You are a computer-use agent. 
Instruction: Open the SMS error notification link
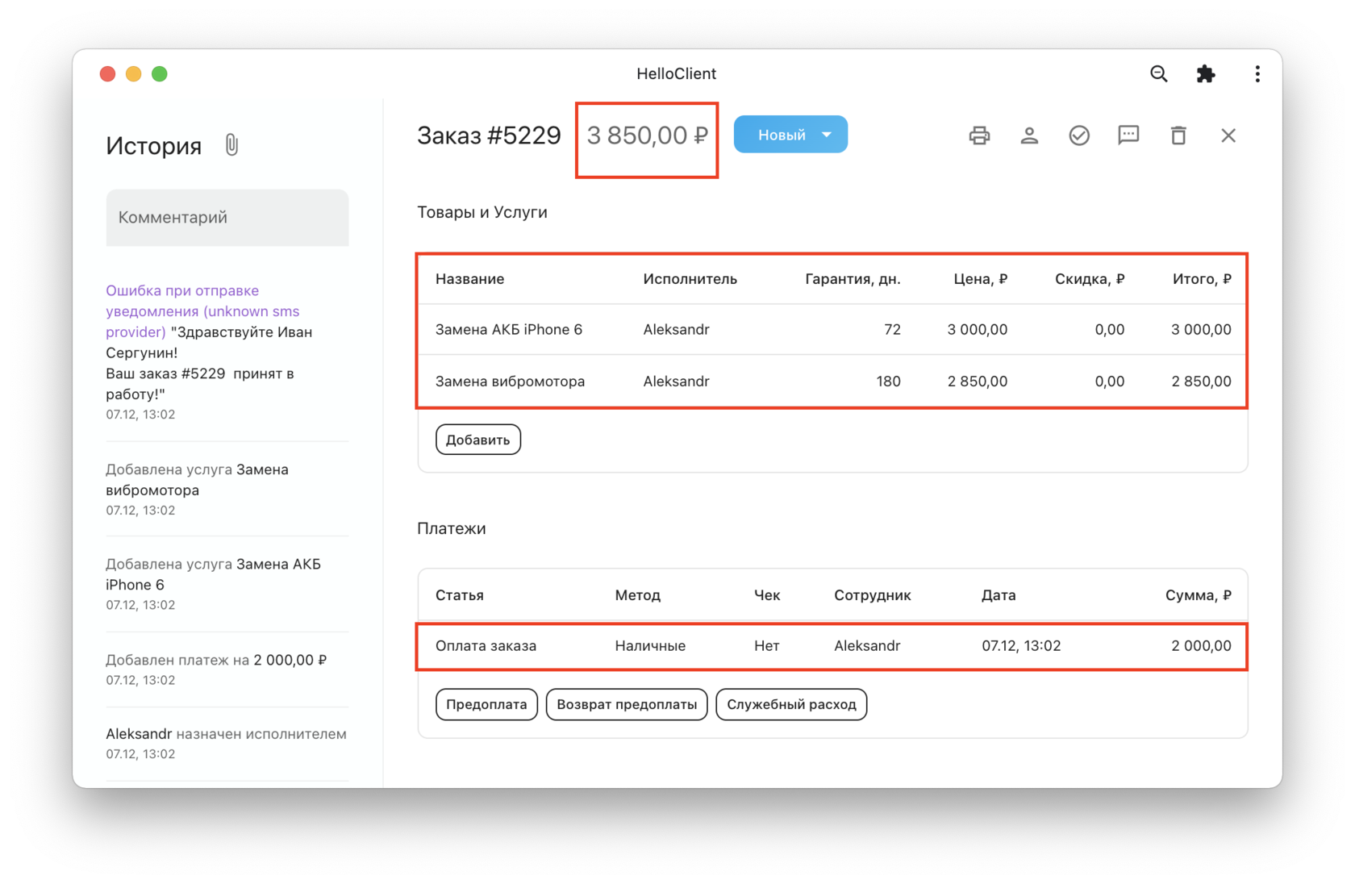[202, 311]
